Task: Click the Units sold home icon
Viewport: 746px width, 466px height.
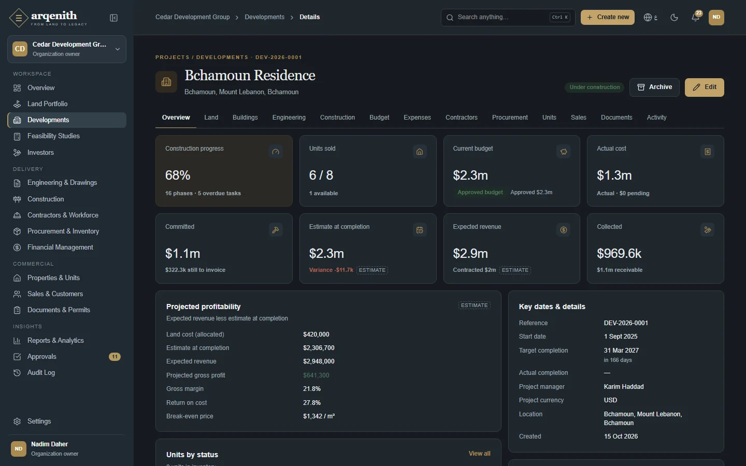Action: (420, 152)
